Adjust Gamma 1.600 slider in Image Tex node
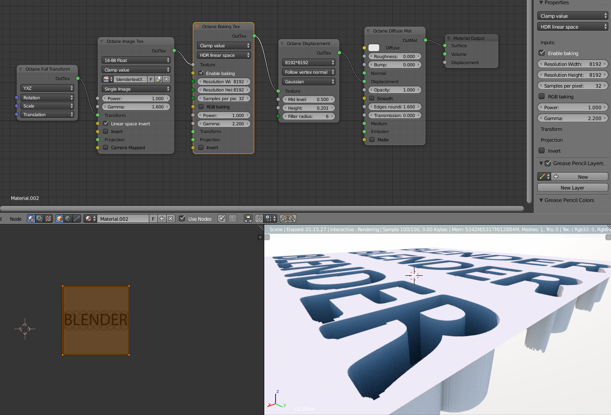The image size is (611, 415). click(136, 107)
